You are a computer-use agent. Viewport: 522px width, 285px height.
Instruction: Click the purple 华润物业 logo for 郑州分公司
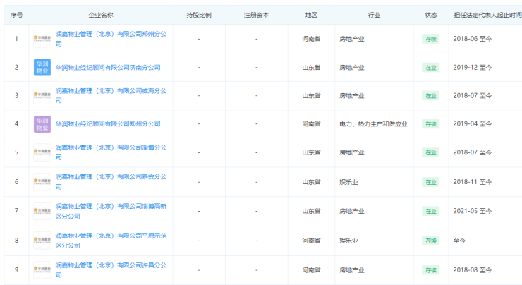(x=42, y=124)
